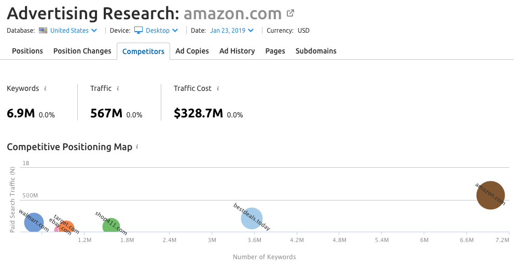Go to the Ad History tab
Viewport: 514px width, 267px height.
[237, 51]
